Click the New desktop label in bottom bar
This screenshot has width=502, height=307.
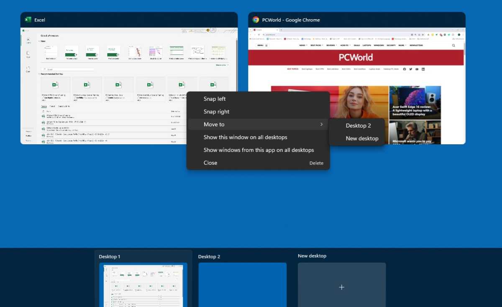(x=312, y=256)
